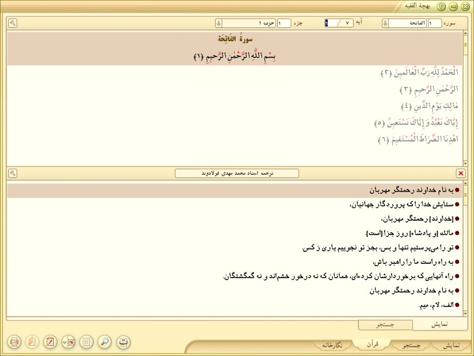Image resolution: width=474 pixels, height=356 pixels.
Task: Select verse 2 الحمد لله رب العالمين
Action: (420, 73)
